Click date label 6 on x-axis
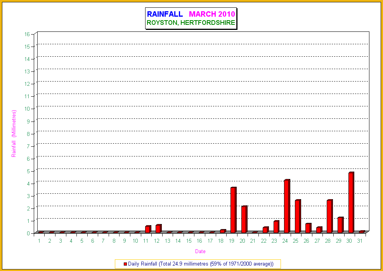 [93, 241]
